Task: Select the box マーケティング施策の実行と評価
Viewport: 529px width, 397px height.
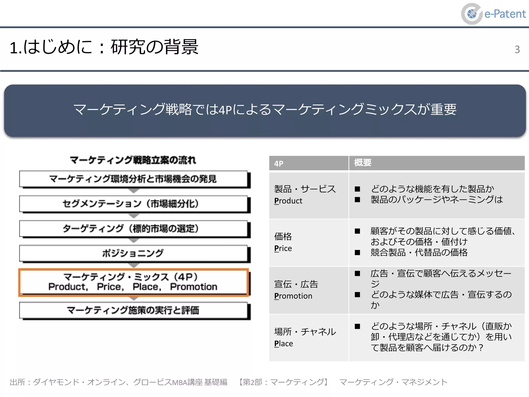Action: point(133,310)
